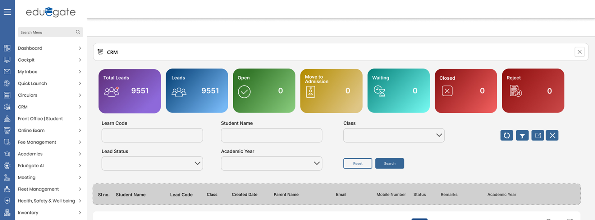Viewport: 595px width, 220px height.
Task: Click the Learn Code input field
Action: (152, 135)
